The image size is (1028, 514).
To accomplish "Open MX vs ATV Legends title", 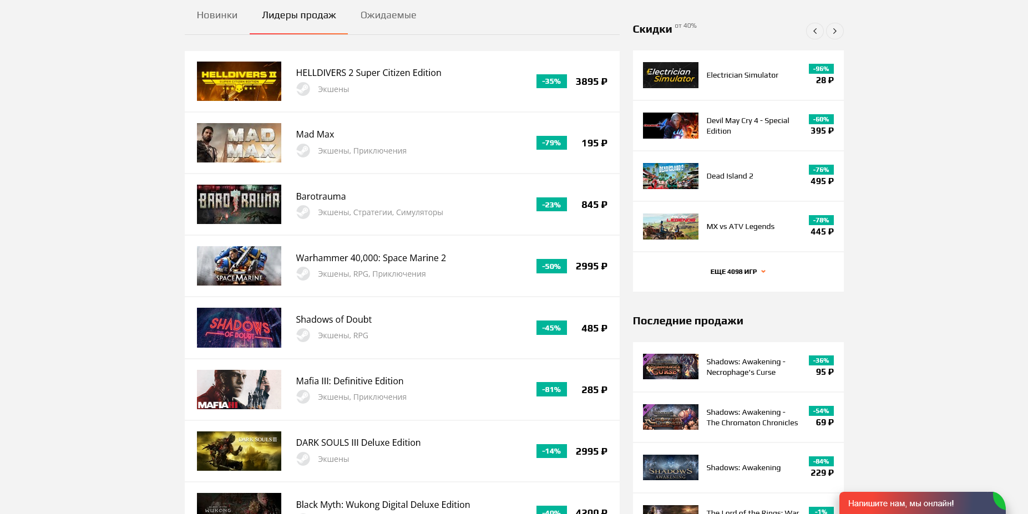I will coord(740,226).
